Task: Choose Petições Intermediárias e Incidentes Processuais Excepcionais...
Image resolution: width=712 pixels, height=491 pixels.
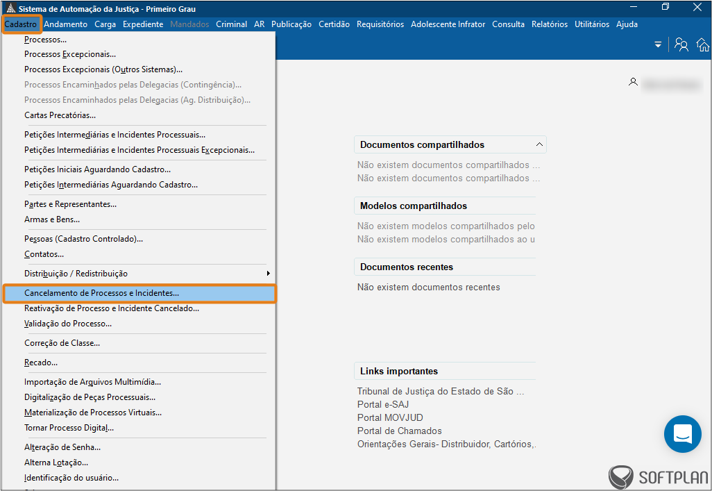Action: point(139,150)
